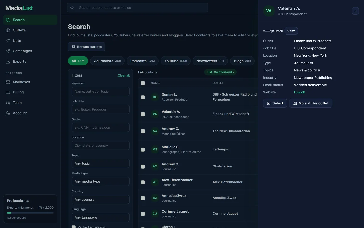364x228 pixels.
Task: Click the AT avatar for Alex Tiefenbacher
Action: pyautogui.click(x=155, y=182)
